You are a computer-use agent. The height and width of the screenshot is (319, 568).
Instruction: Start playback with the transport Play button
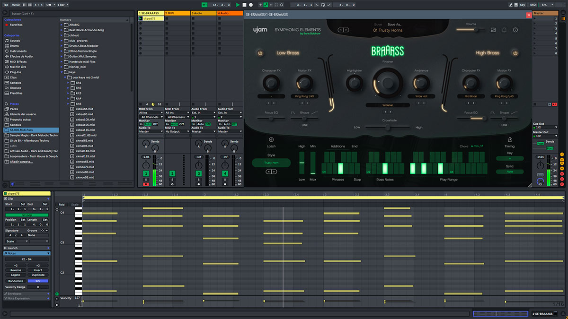[x=238, y=5]
